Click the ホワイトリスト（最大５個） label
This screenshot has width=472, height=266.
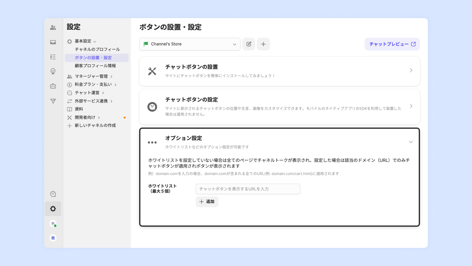click(x=162, y=189)
